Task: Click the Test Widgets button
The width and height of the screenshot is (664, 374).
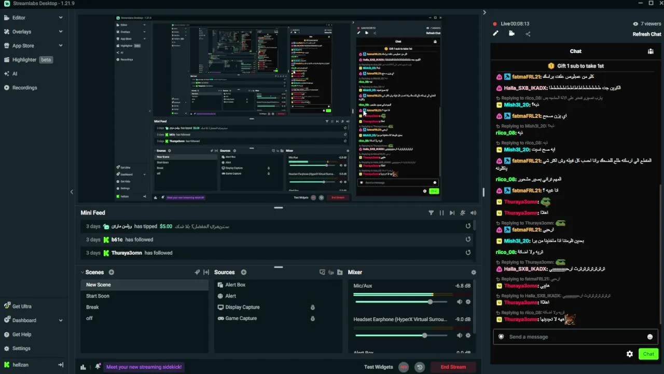Action: (x=379, y=367)
